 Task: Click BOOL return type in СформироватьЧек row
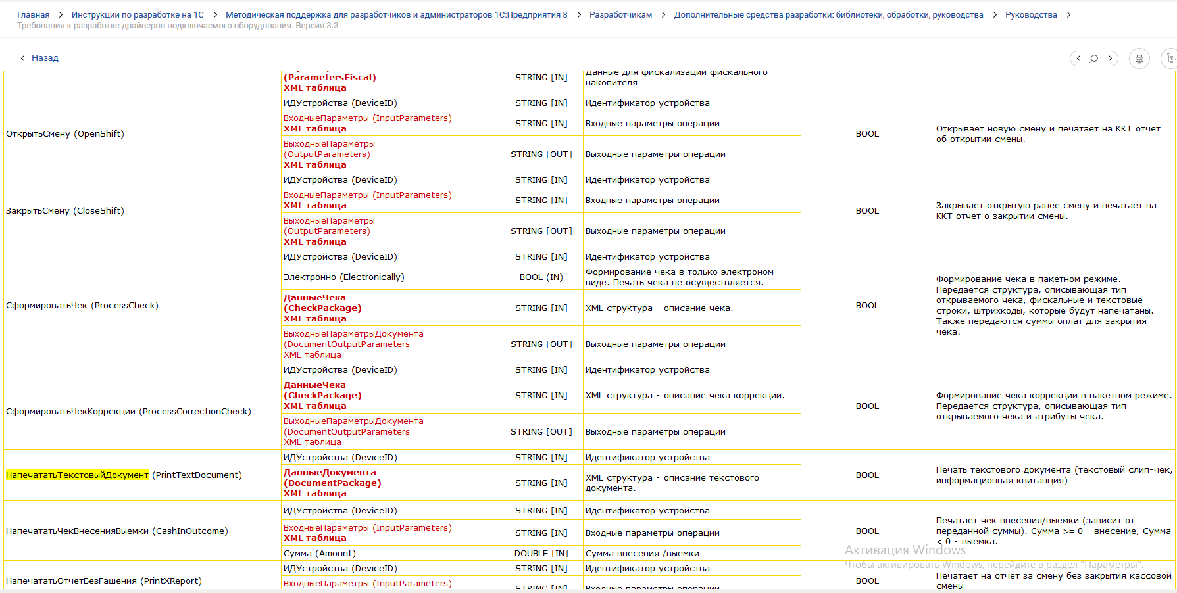coord(867,306)
